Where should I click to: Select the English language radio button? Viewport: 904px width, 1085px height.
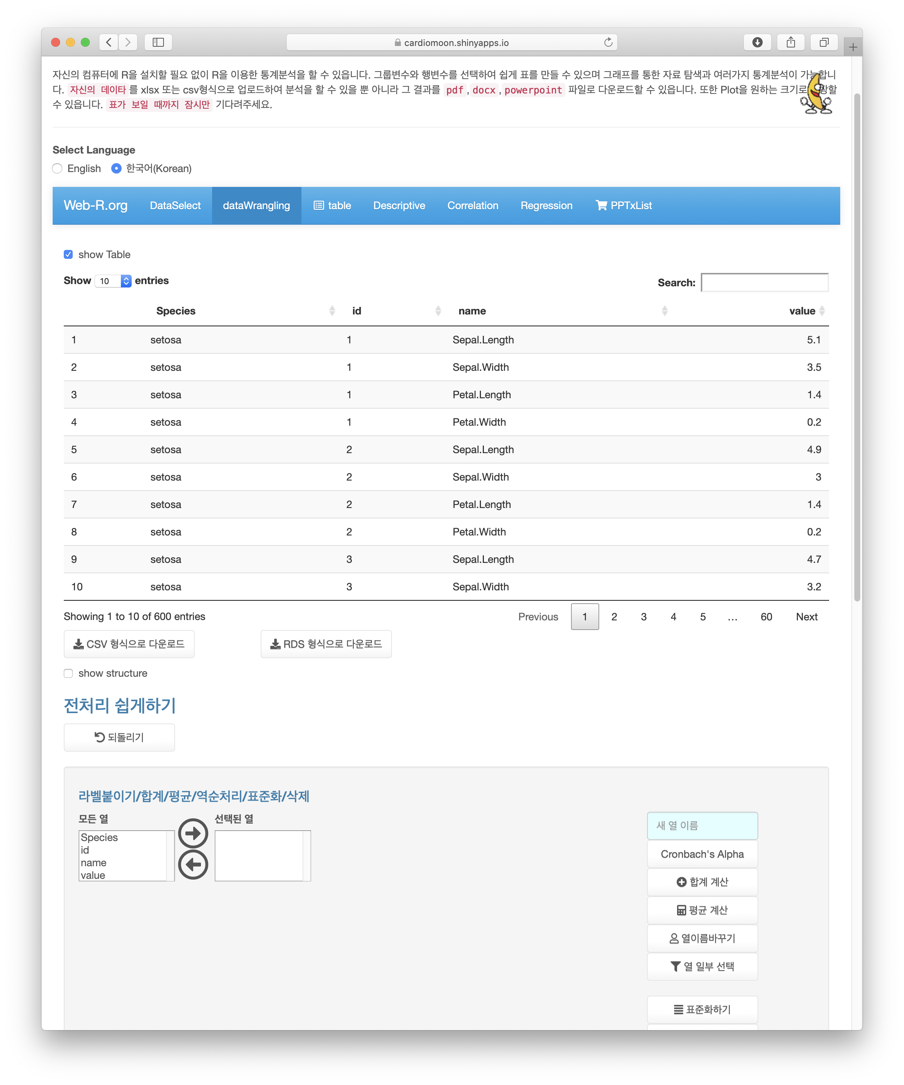point(57,168)
